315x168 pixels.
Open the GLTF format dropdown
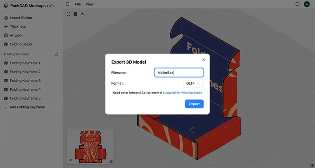(193, 84)
